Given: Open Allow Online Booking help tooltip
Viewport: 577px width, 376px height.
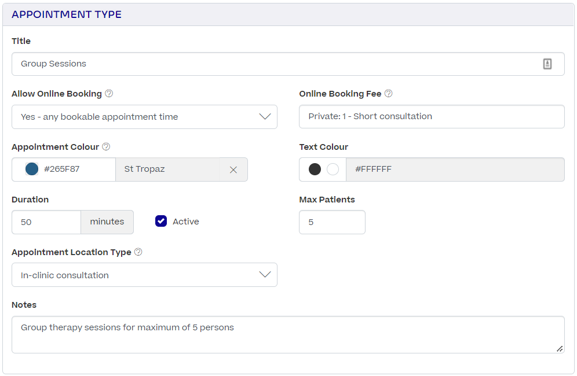Looking at the screenshot, I should pyautogui.click(x=109, y=94).
